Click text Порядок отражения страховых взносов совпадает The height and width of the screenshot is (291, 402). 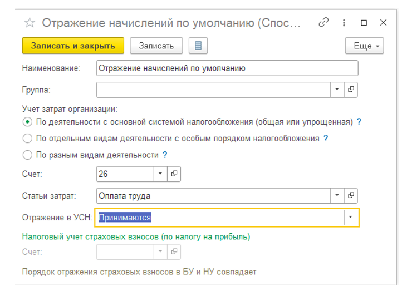tap(139, 272)
